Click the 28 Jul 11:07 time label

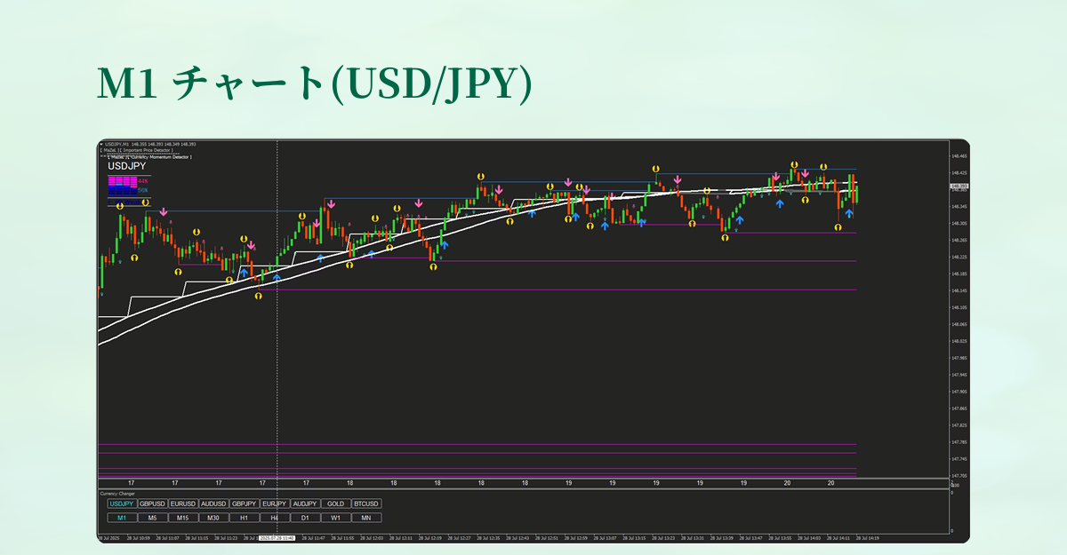click(168, 537)
